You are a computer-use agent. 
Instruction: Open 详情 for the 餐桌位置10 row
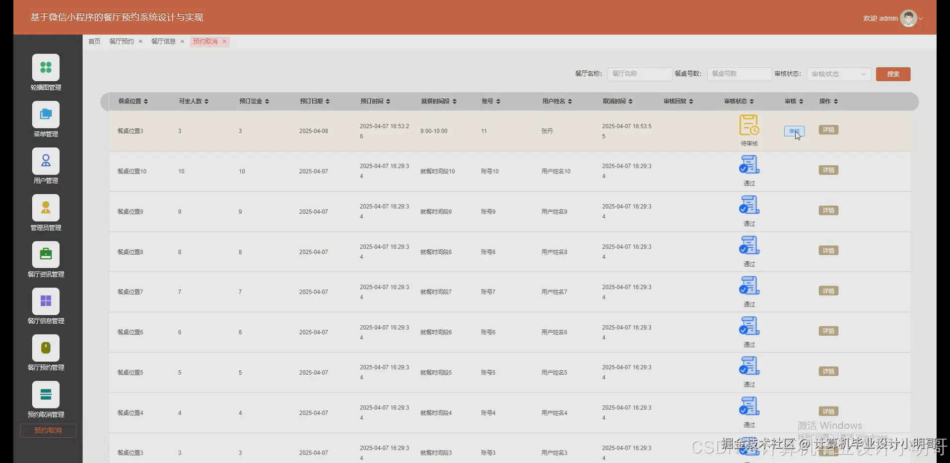(828, 170)
